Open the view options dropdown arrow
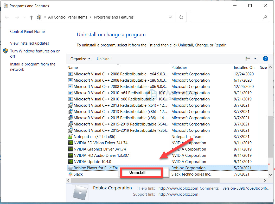 [255, 59]
